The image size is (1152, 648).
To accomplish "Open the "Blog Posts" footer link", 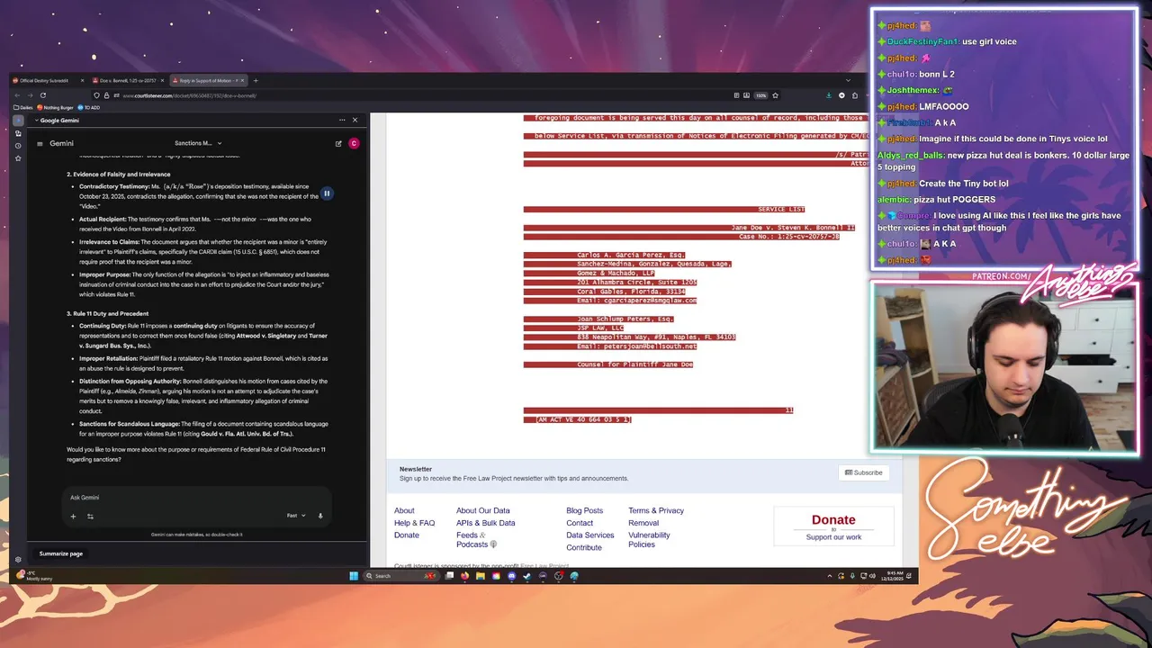I will coord(584,510).
